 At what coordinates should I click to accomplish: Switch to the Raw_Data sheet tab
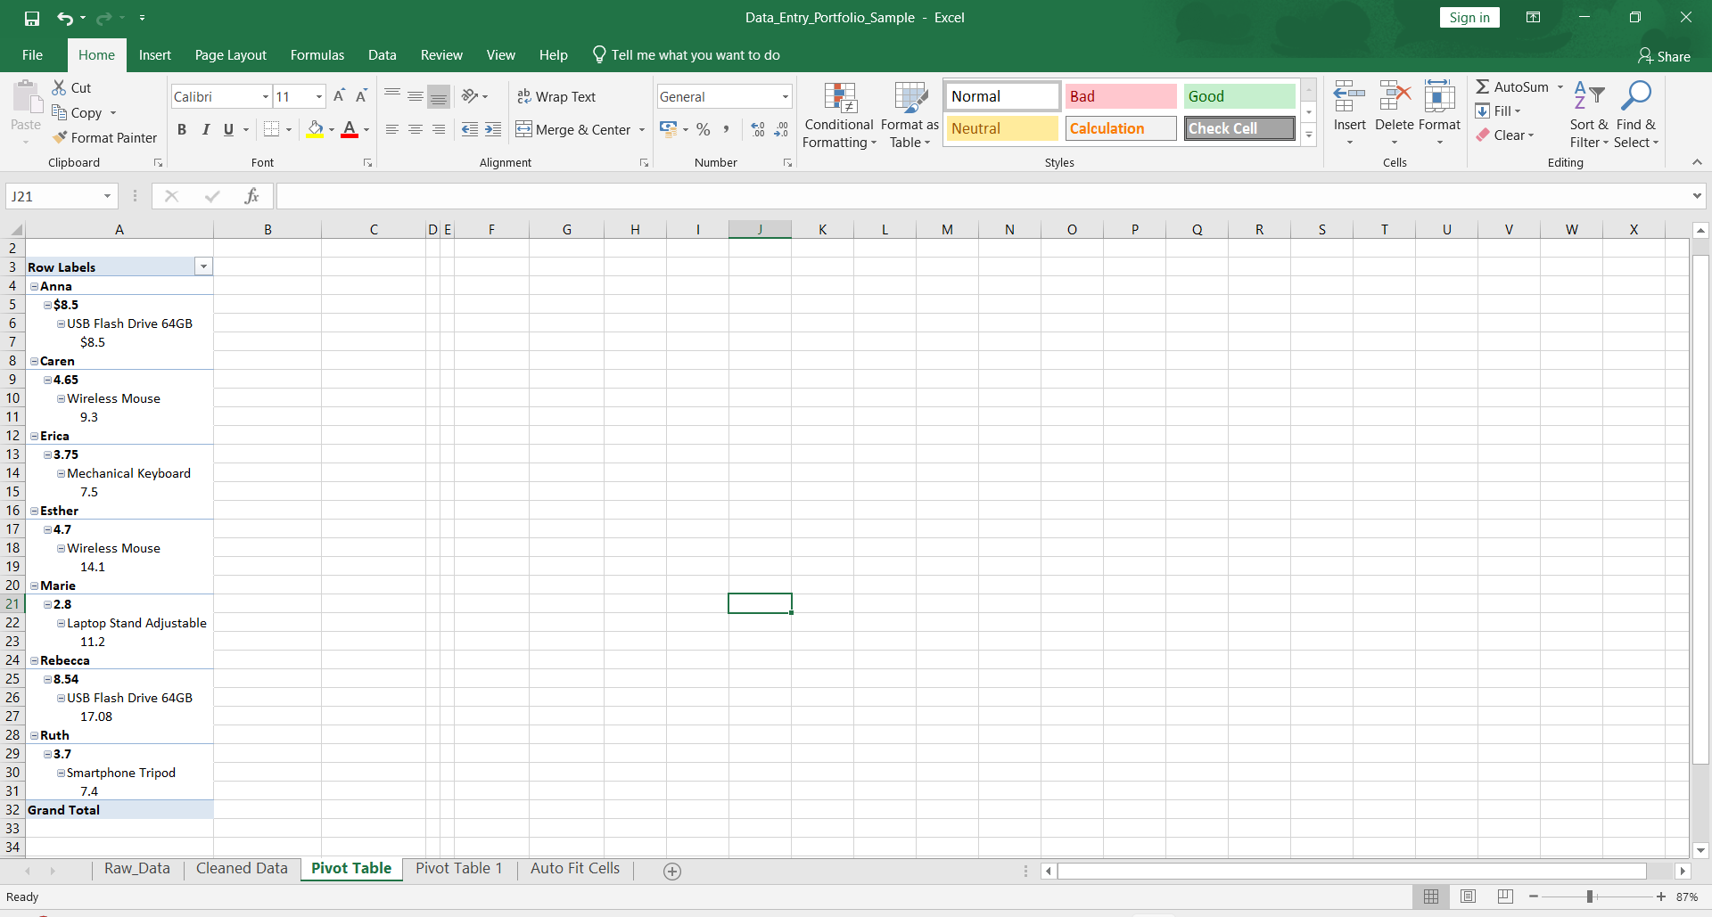137,868
